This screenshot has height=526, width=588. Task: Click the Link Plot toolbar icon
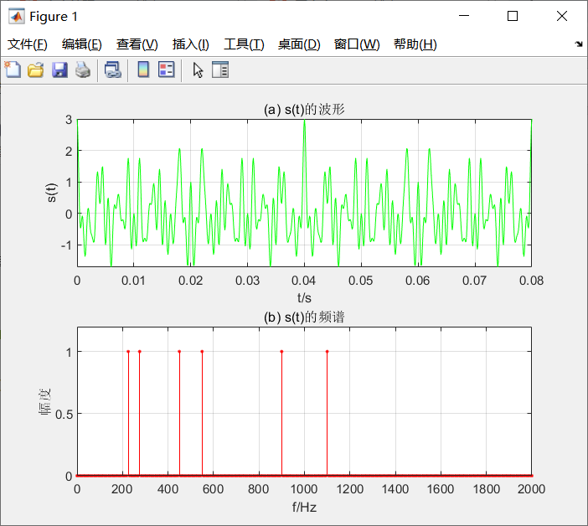click(113, 70)
